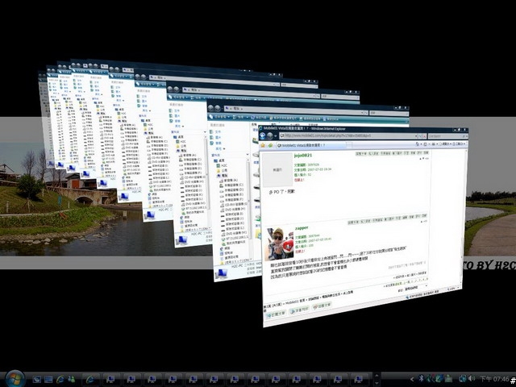Open user jojo0821 profile link
Viewport: 516px width, 387px height.
(303, 155)
